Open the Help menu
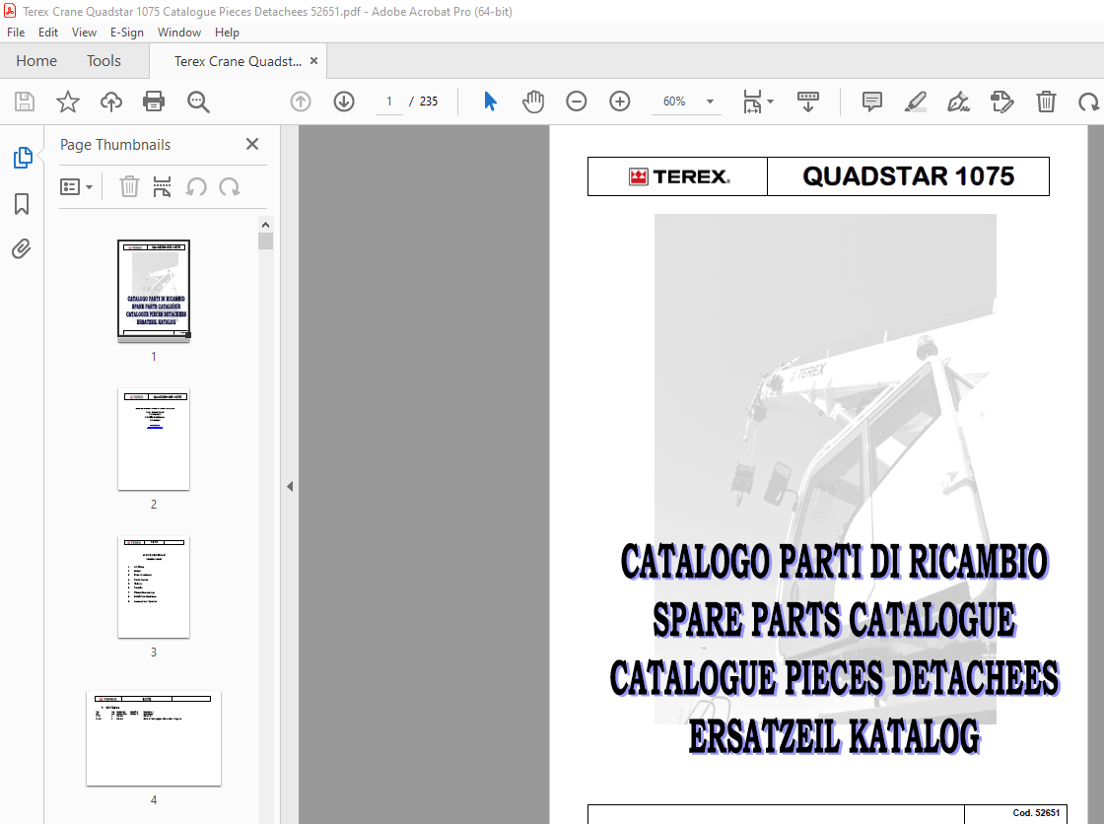This screenshot has width=1104, height=824. point(227,33)
